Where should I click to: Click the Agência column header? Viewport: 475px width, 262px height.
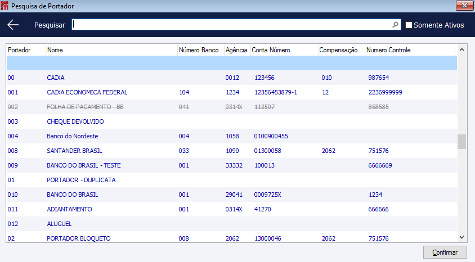236,50
